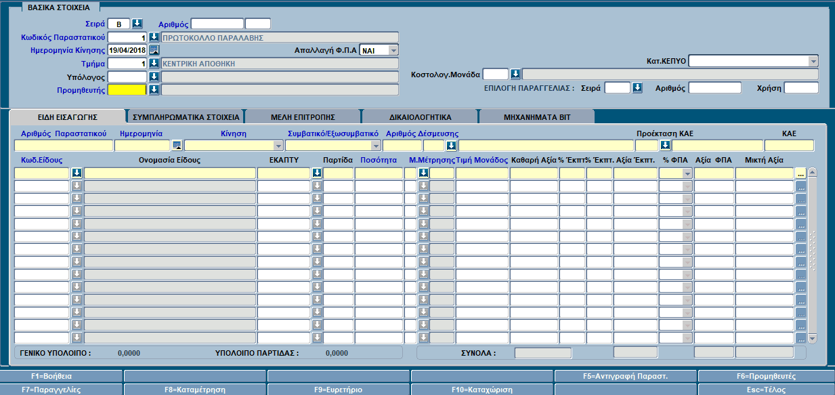Open lookup arrow for order Σειρά selection
The image size is (835, 395).
[637, 87]
